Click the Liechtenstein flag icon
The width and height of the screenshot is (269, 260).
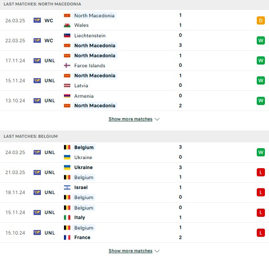pos(67,35)
